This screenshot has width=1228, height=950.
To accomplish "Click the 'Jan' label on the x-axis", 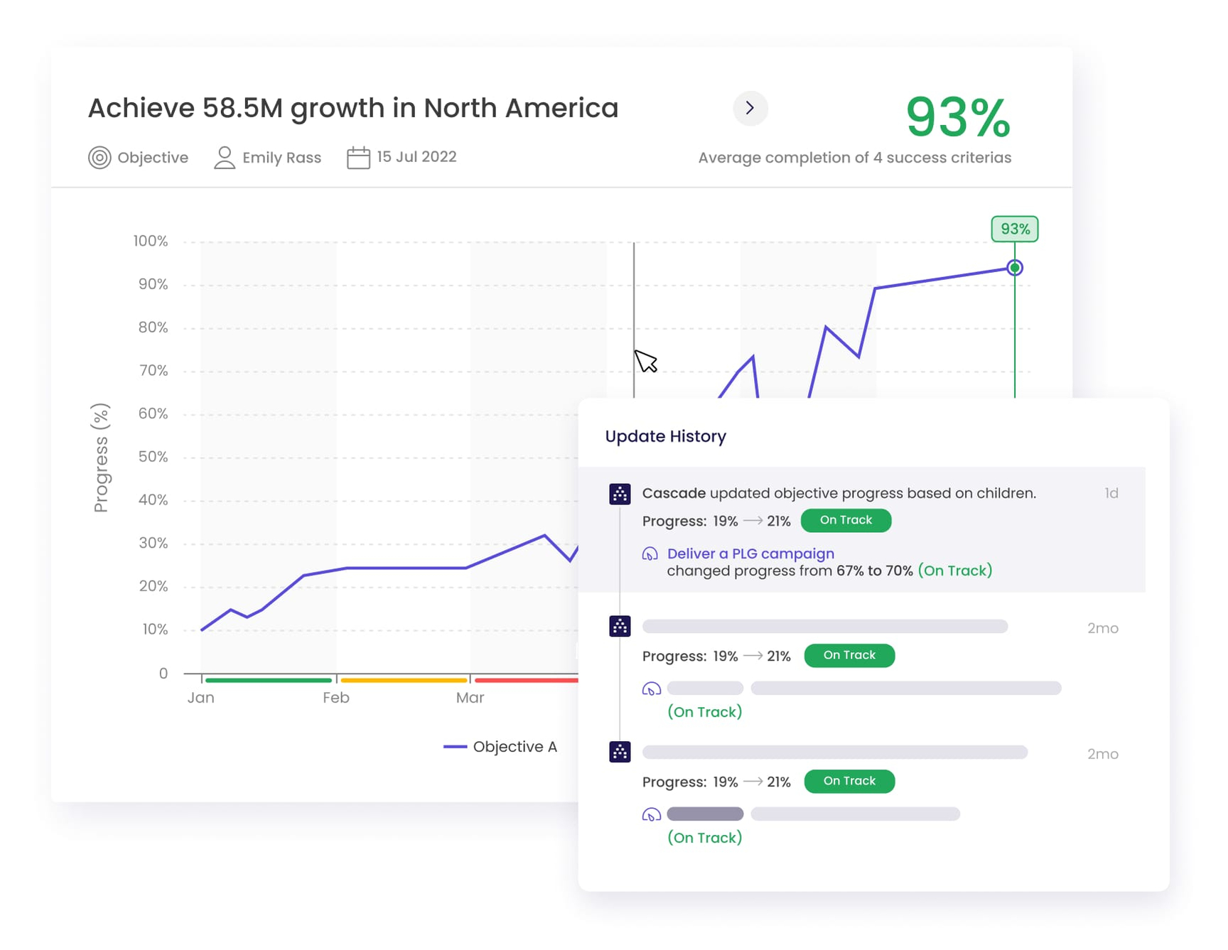I will 201,698.
